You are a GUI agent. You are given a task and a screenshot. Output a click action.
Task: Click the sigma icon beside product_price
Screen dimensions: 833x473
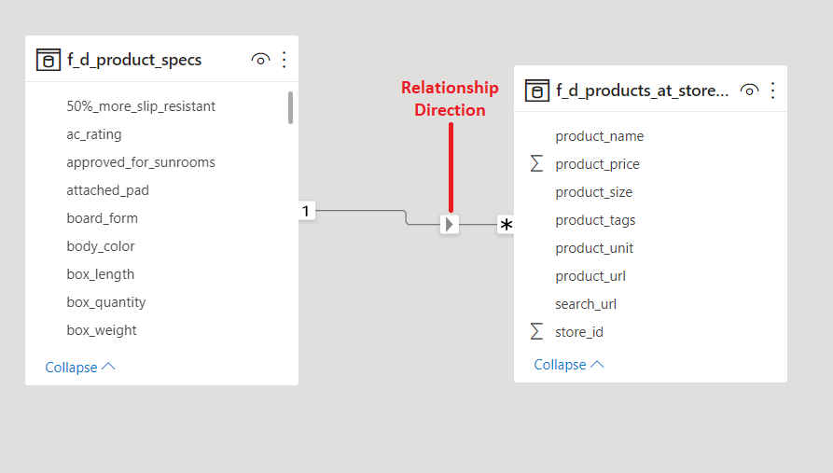(x=536, y=164)
